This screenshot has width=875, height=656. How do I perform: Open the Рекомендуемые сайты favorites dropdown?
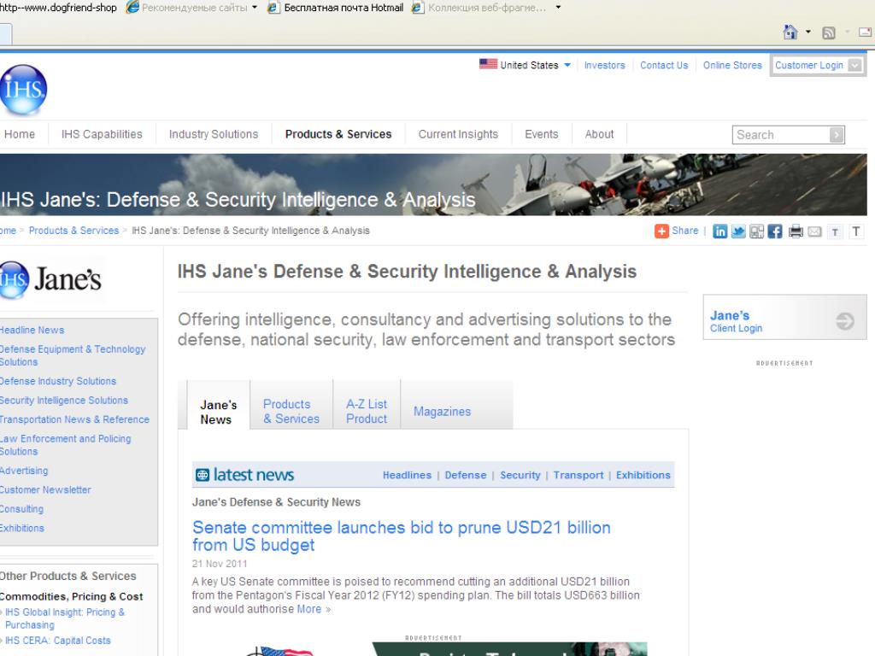coord(255,8)
